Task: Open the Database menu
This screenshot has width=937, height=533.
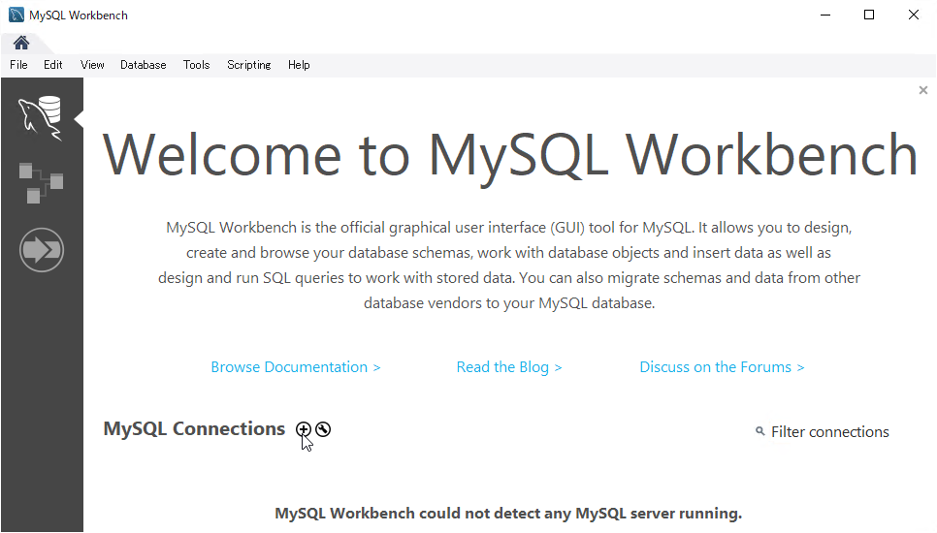Action: pos(143,65)
